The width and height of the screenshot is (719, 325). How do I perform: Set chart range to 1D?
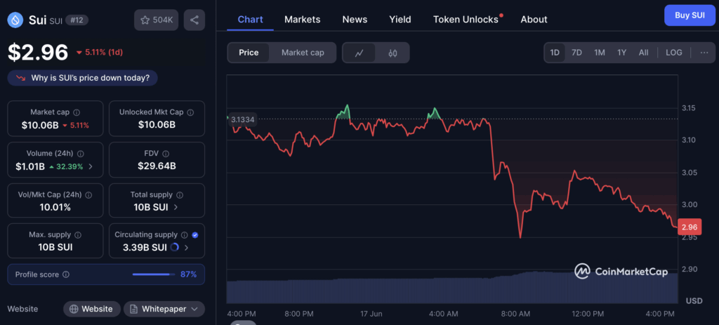coord(555,52)
